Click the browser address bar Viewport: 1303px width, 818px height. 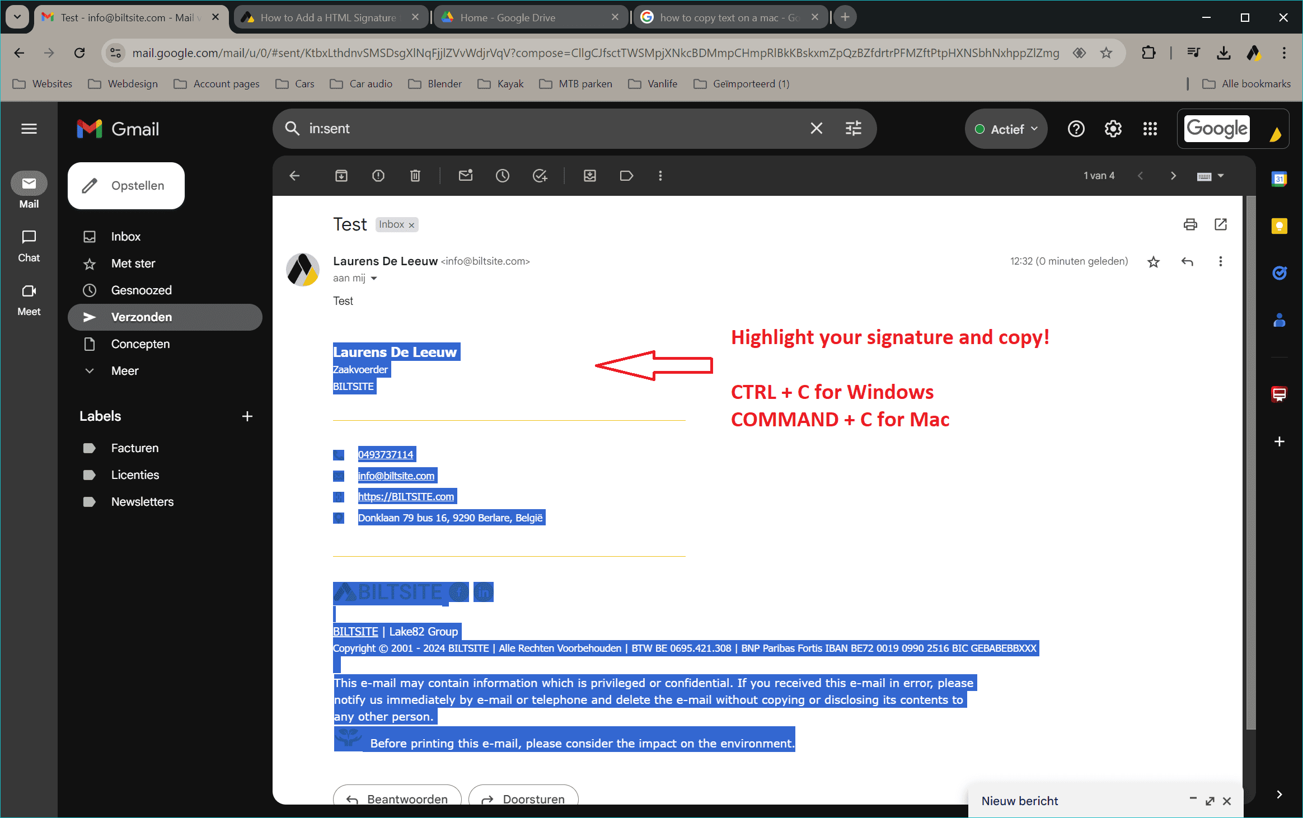[x=596, y=53]
